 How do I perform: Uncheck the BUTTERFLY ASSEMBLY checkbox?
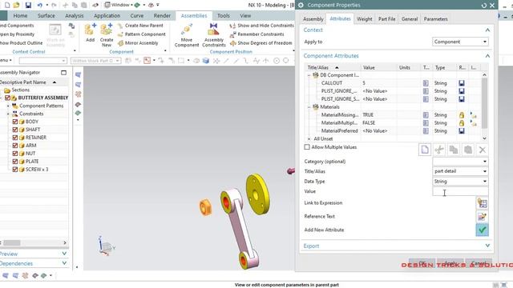click(x=7, y=98)
